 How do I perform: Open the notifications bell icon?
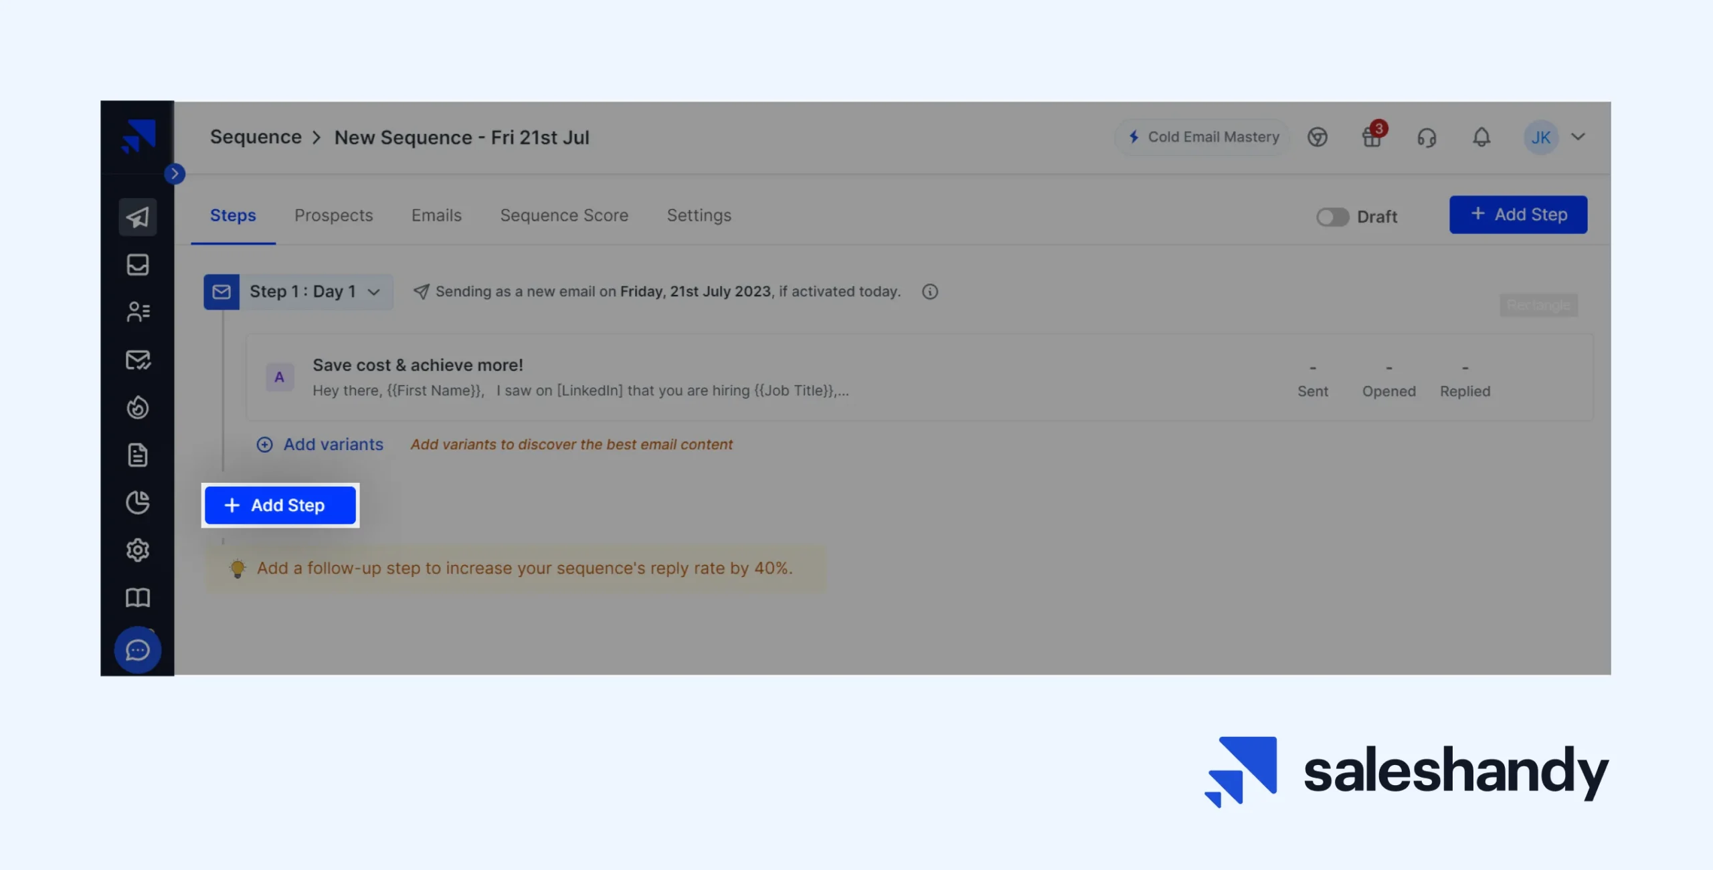pos(1481,137)
